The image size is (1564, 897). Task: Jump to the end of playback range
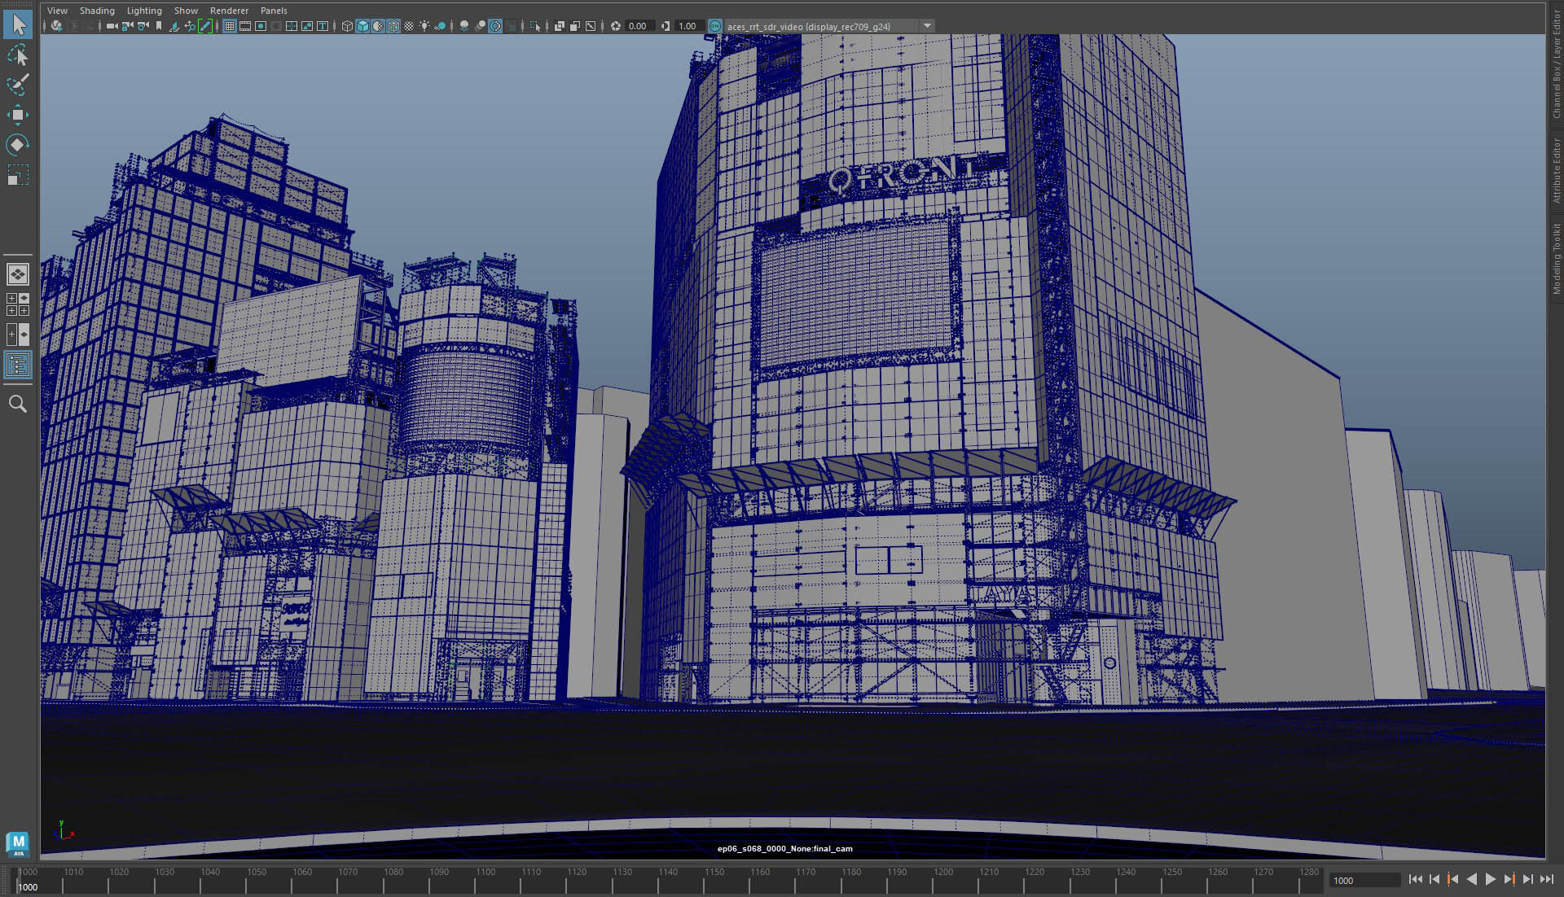(x=1546, y=879)
